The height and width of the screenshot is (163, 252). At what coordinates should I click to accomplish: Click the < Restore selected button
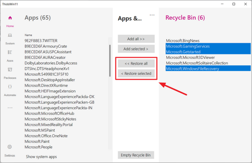(136, 74)
